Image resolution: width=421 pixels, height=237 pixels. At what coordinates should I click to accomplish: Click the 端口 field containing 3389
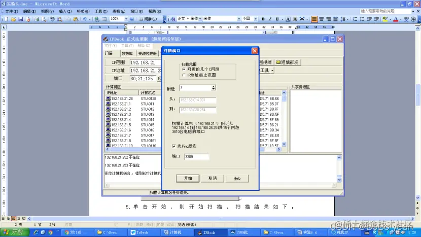tap(196, 157)
